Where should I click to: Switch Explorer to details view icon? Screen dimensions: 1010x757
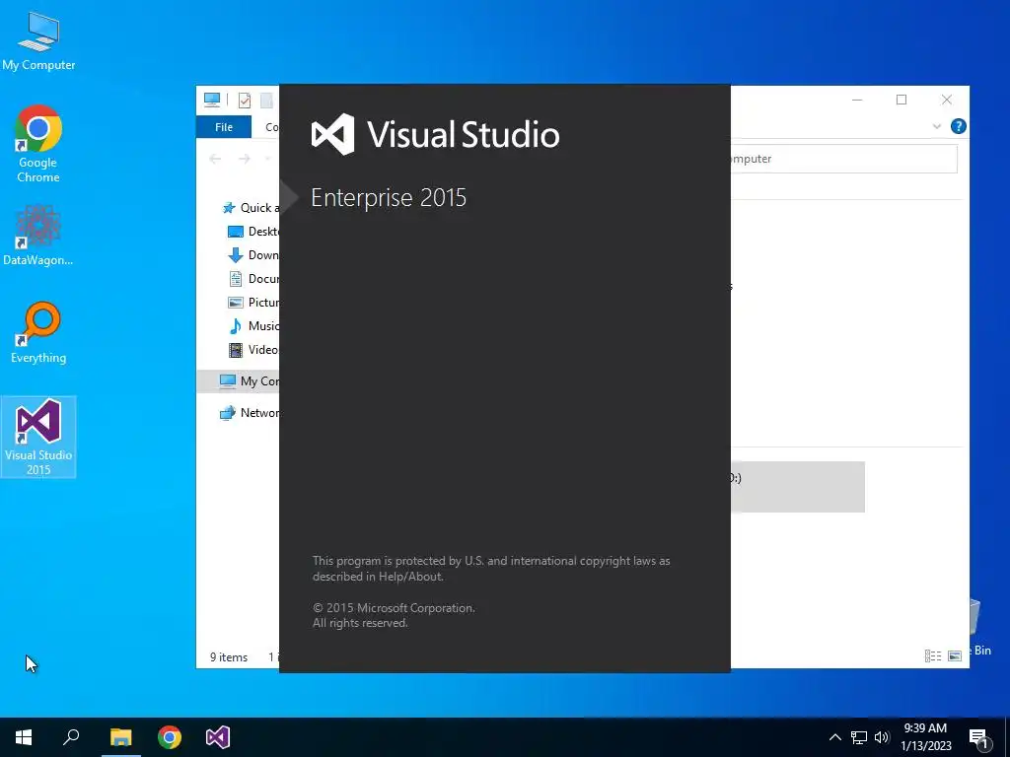coord(933,655)
